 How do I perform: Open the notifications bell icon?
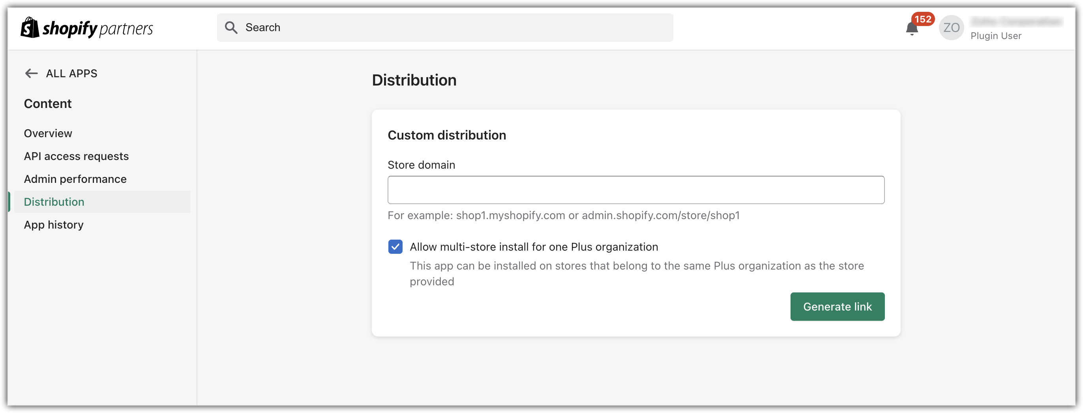pyautogui.click(x=911, y=29)
